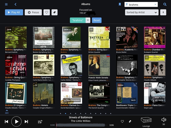The width and height of the screenshot is (171, 128).
Task: Open Franck Violin Sonata album cover
Action: tap(99, 65)
